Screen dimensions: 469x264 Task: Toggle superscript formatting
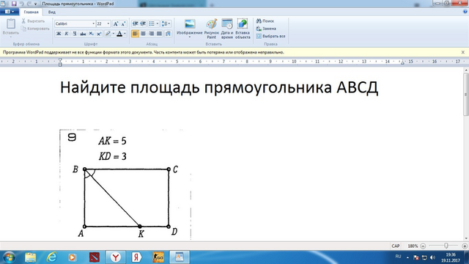click(99, 34)
